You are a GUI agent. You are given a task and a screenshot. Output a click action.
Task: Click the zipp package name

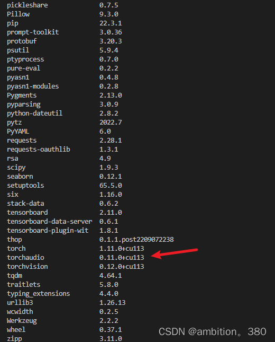coord(14,339)
